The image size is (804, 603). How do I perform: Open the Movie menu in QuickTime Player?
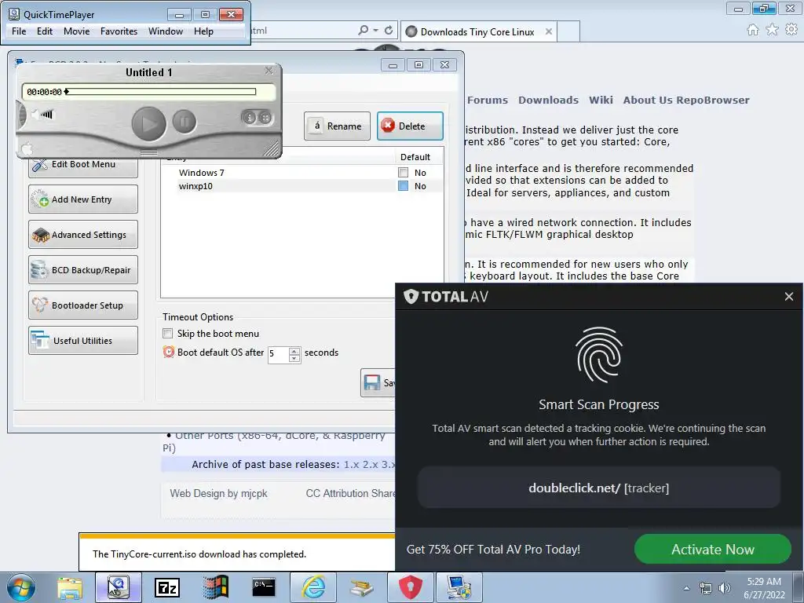pyautogui.click(x=76, y=31)
